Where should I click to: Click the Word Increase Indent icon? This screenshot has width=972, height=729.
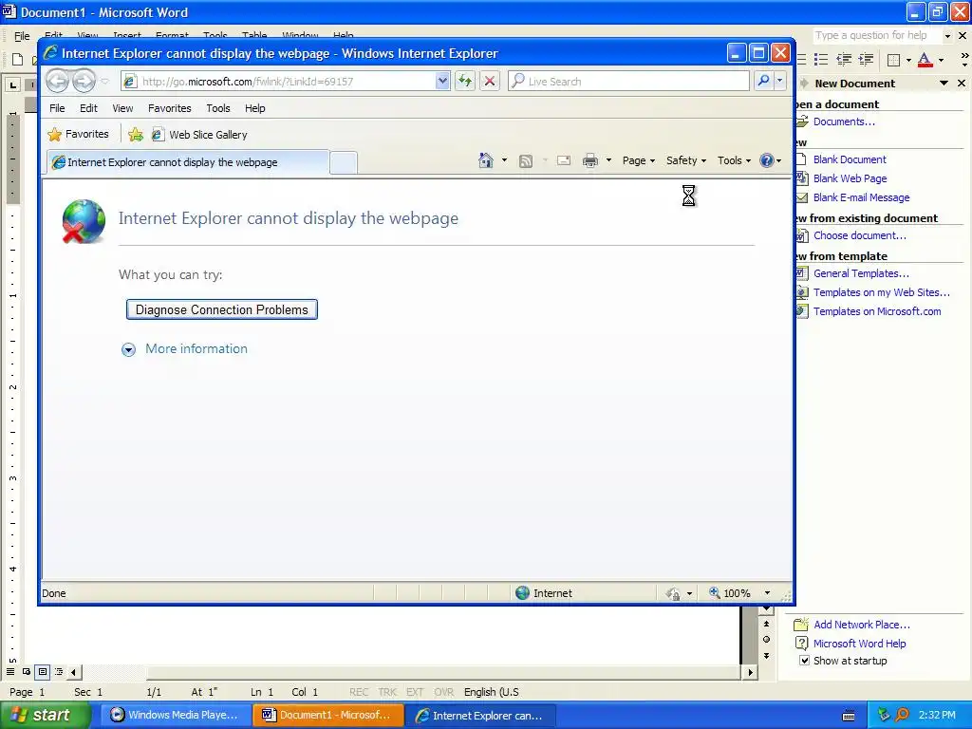coord(866,60)
